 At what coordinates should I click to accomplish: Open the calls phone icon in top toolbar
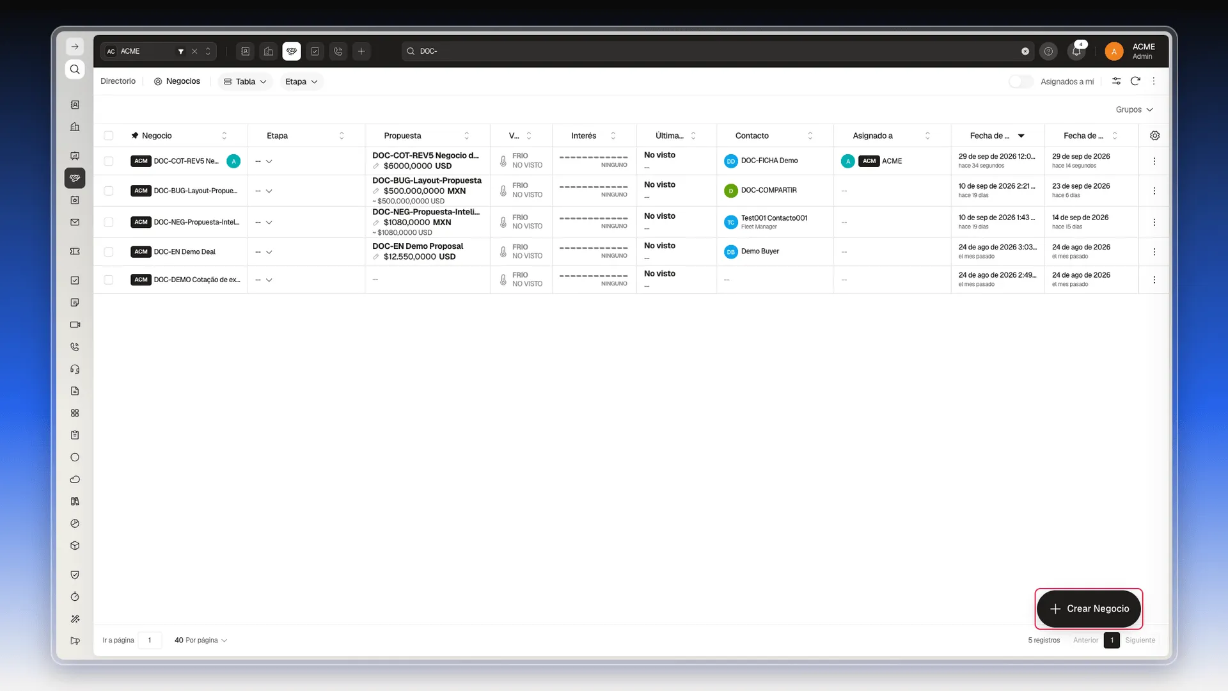tap(338, 51)
